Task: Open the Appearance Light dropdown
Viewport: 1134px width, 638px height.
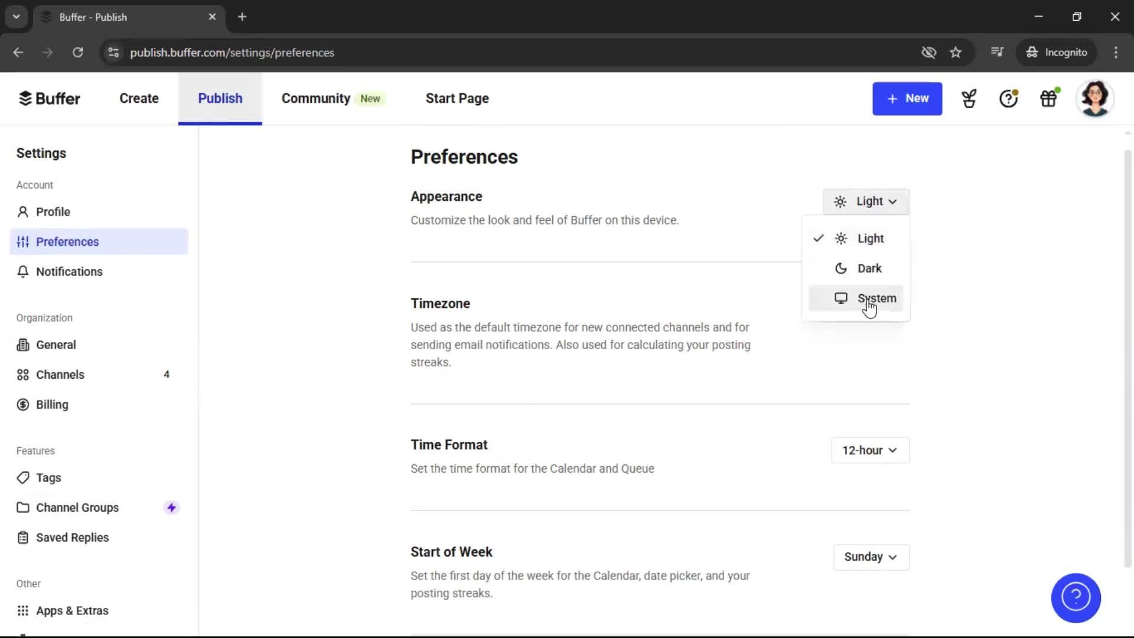Action: [x=866, y=201]
